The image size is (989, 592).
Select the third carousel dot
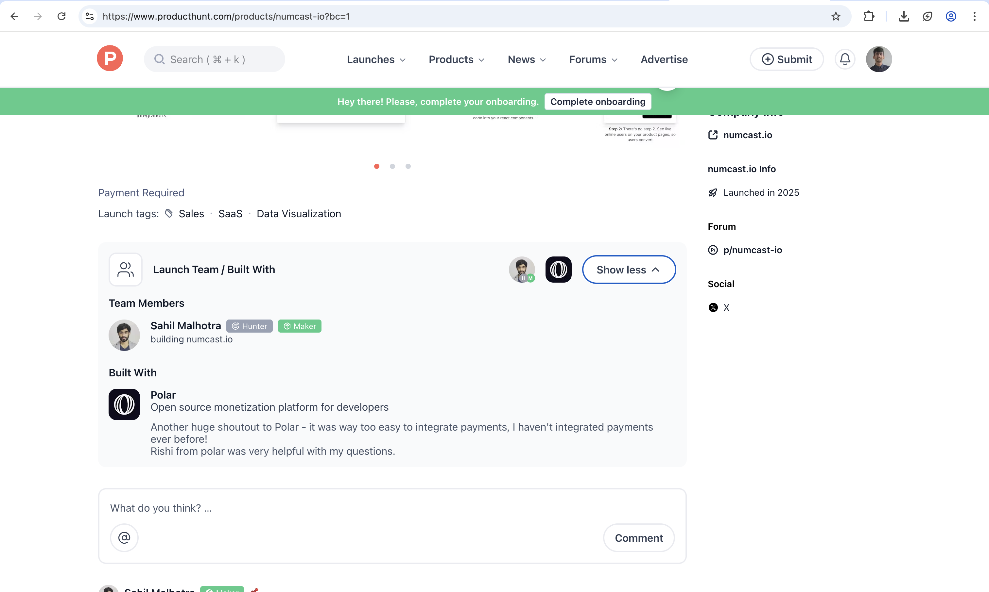pyautogui.click(x=408, y=166)
